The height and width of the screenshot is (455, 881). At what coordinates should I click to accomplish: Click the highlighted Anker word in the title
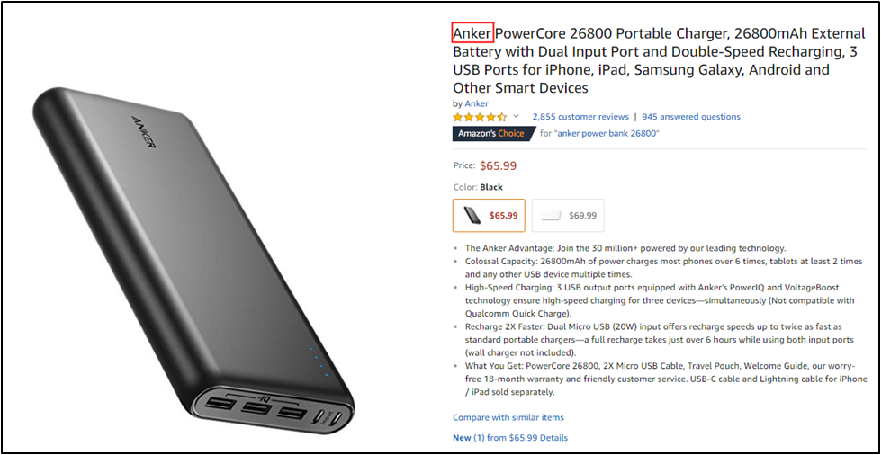point(472,34)
